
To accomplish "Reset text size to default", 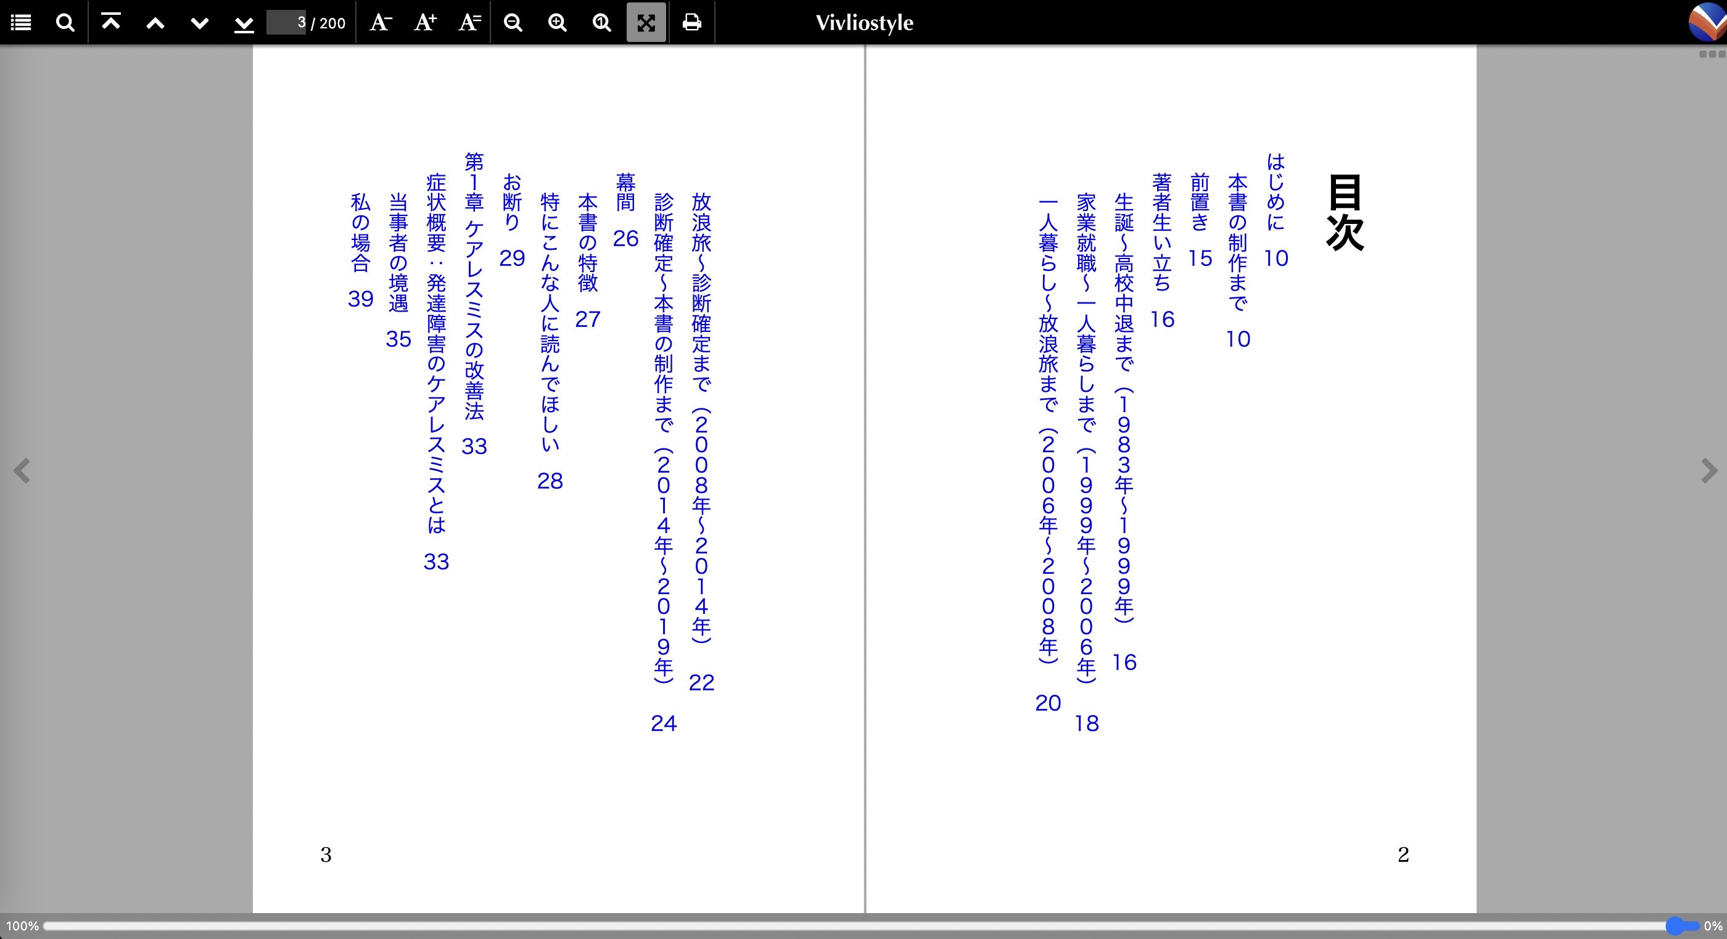I will pos(469,23).
